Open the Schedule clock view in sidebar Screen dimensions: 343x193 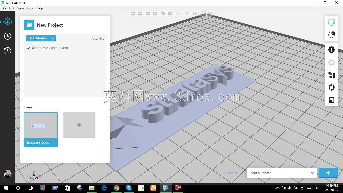coord(8,36)
